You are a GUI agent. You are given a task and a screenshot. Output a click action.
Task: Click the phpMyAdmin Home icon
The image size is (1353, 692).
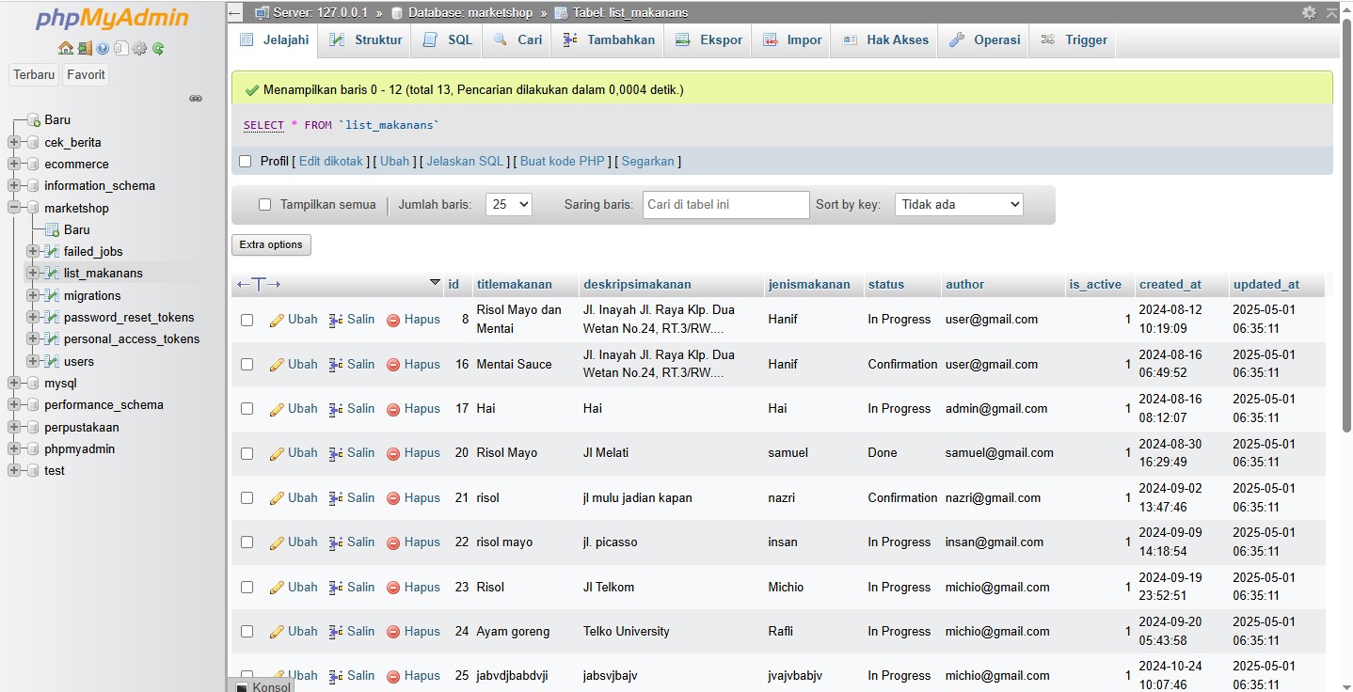pos(65,49)
